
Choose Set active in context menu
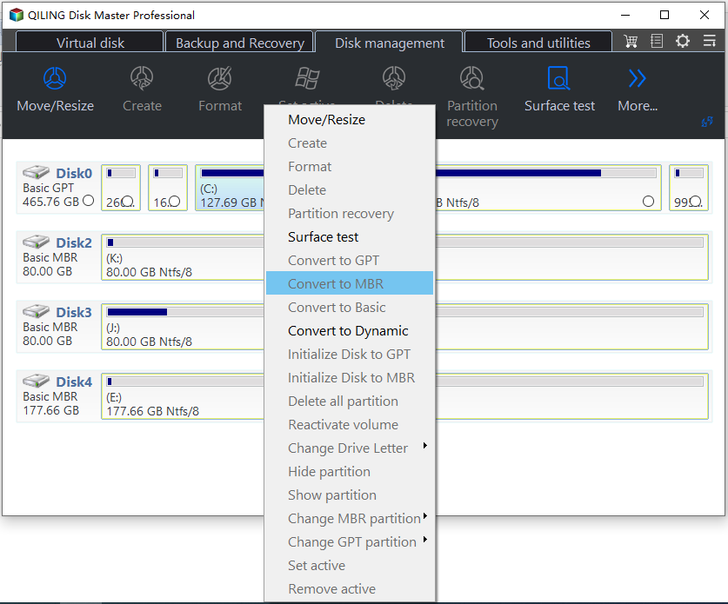[x=350, y=565]
